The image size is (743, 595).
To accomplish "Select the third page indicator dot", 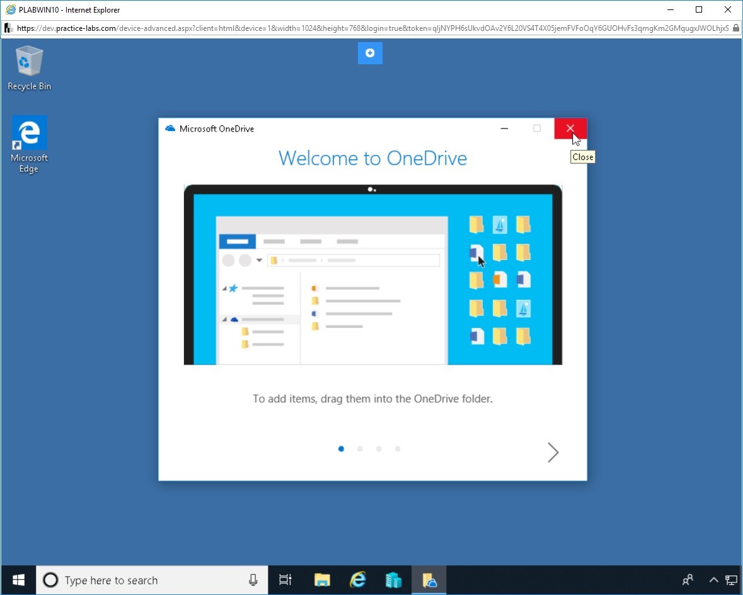I will point(379,449).
